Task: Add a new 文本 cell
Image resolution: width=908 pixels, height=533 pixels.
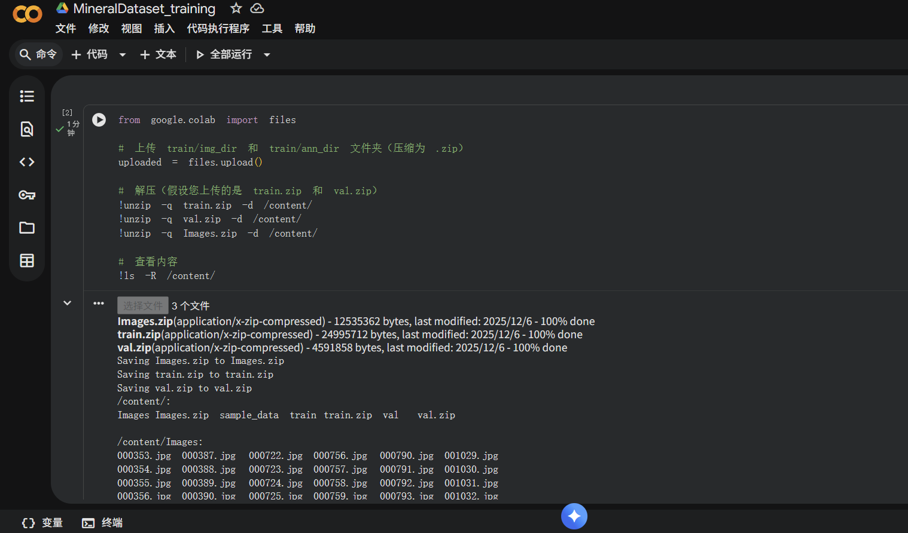Action: click(159, 54)
